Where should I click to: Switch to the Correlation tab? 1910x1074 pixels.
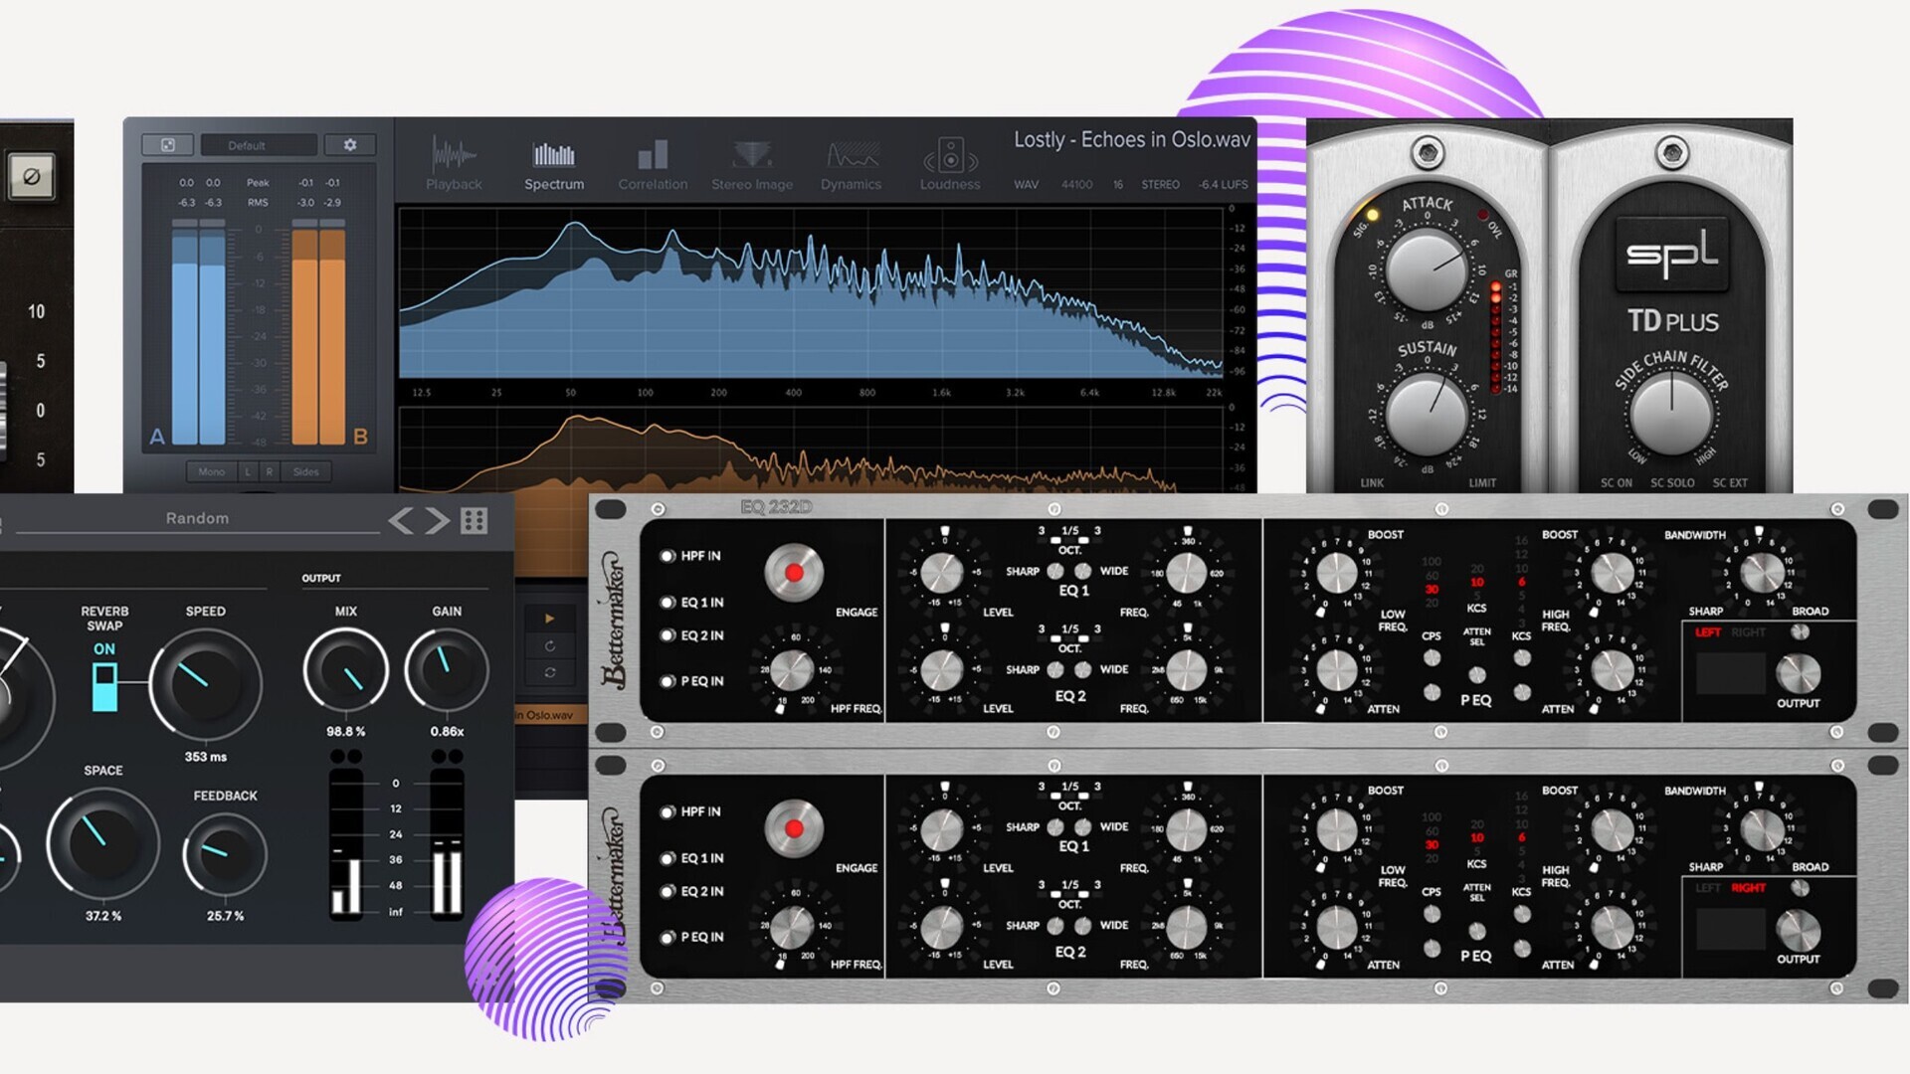(653, 164)
